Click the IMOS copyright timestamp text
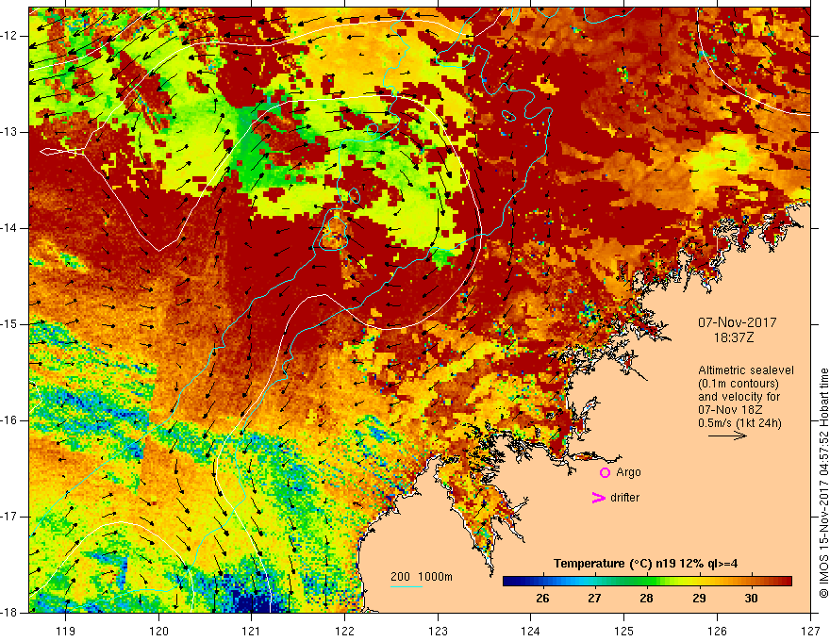Viewport: 830px width, 641px height. (x=823, y=483)
